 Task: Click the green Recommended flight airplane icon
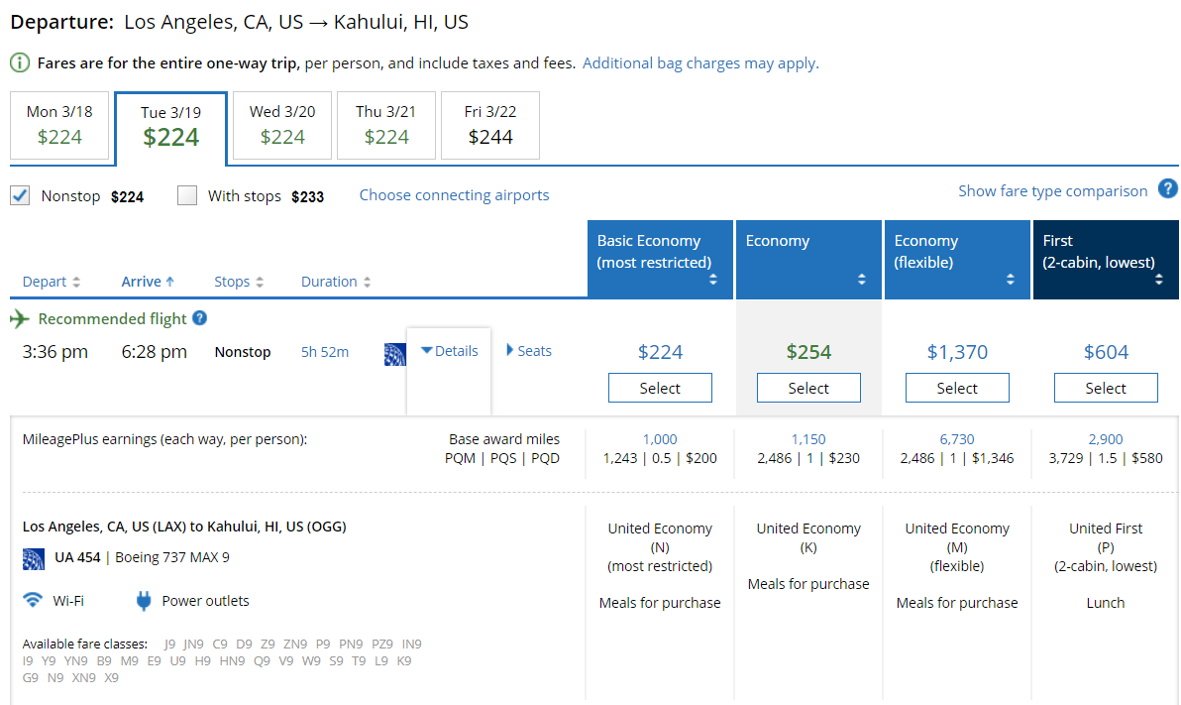point(20,319)
